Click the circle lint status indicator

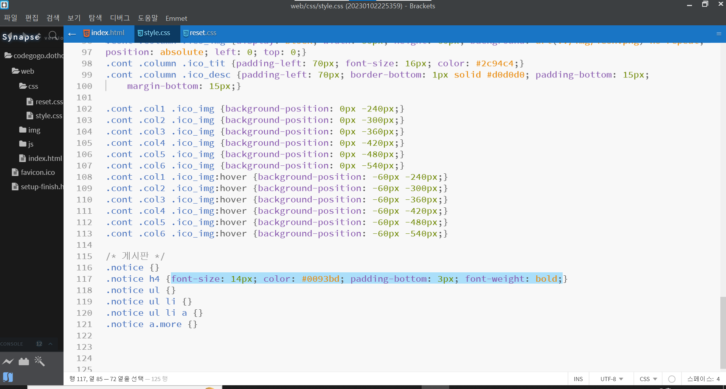click(x=672, y=379)
